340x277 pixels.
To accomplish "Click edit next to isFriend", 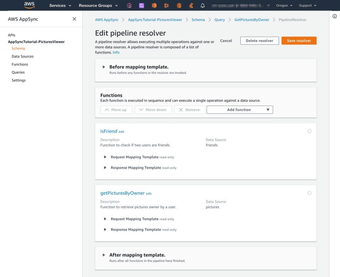I will coord(121,132).
